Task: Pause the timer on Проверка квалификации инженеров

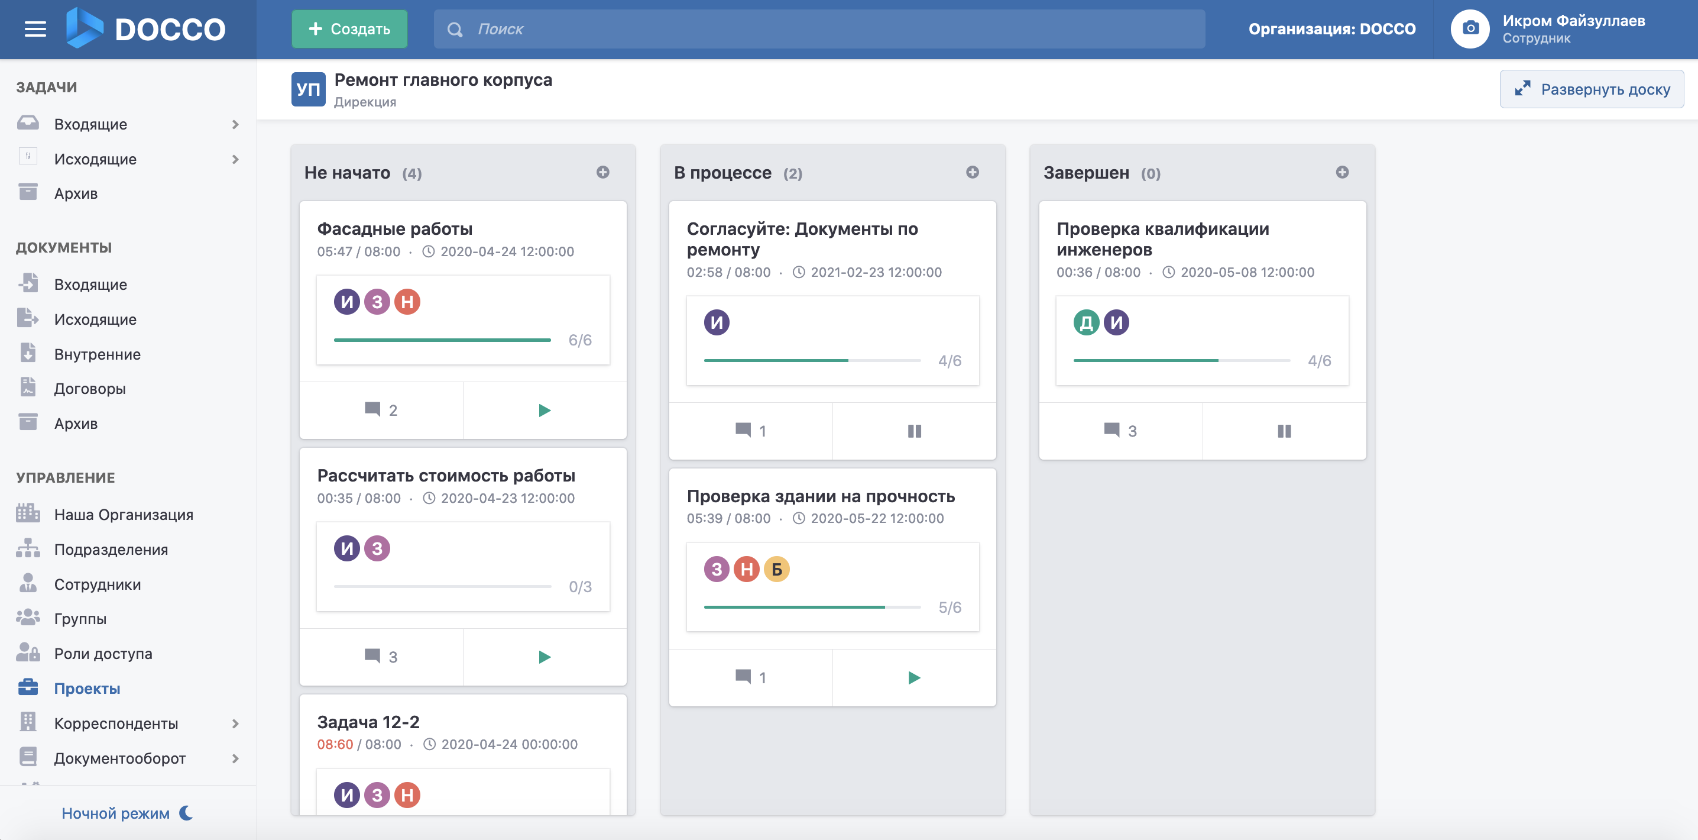Action: pos(1284,431)
